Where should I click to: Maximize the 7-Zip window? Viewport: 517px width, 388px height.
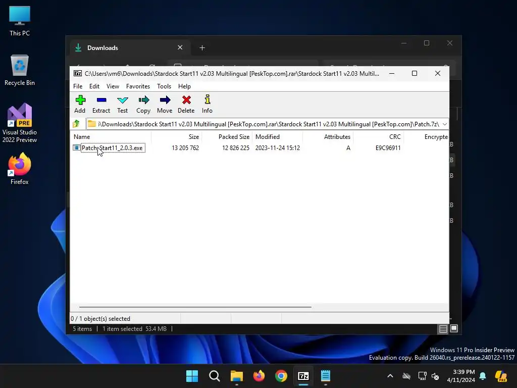[415, 73]
